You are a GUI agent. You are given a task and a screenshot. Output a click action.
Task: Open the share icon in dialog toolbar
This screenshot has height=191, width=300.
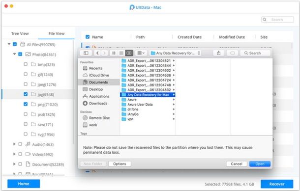click(x=219, y=53)
